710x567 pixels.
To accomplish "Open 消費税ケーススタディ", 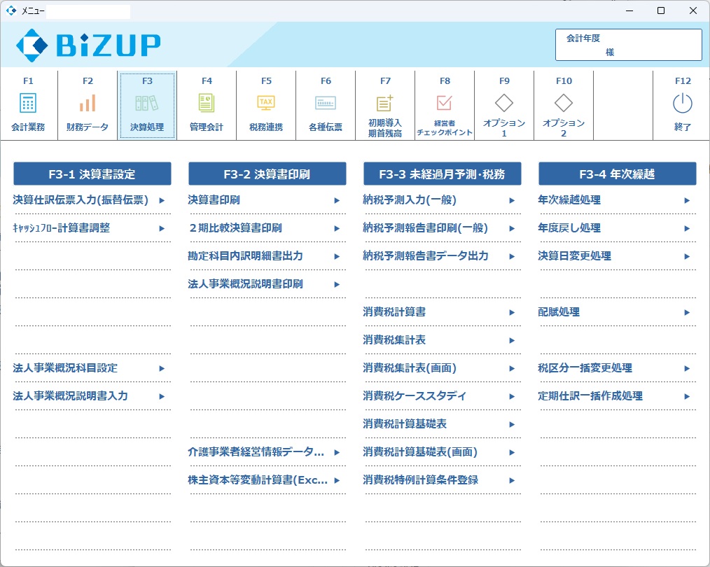I will (415, 396).
